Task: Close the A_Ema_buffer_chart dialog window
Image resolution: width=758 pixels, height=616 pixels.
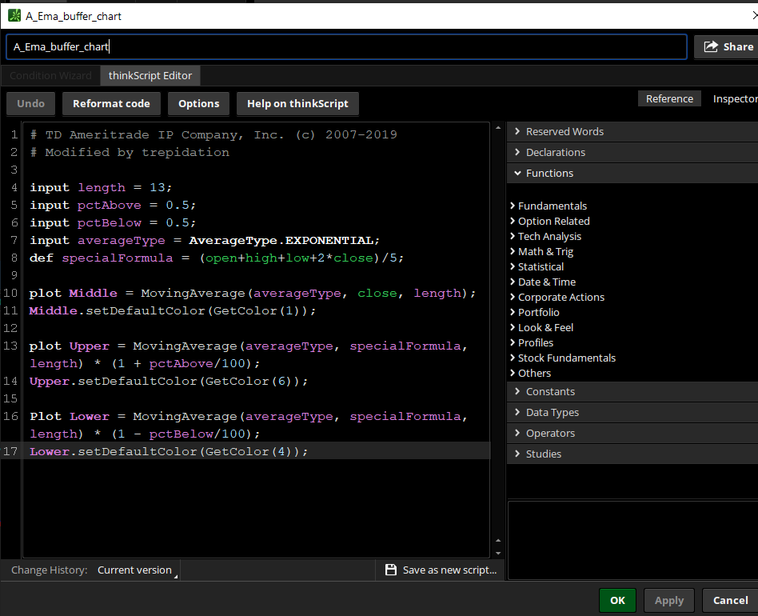Action: pyautogui.click(x=754, y=15)
